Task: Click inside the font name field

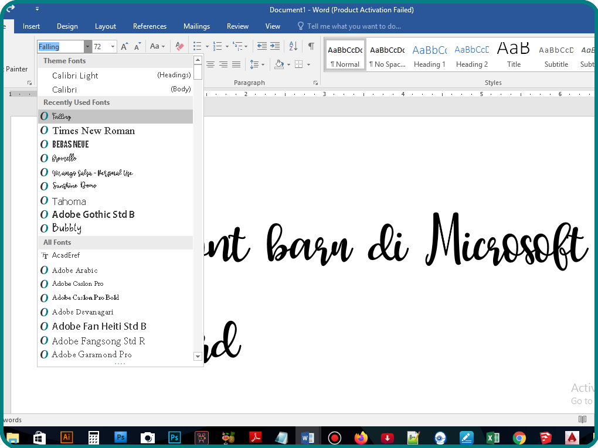Action: [x=61, y=46]
